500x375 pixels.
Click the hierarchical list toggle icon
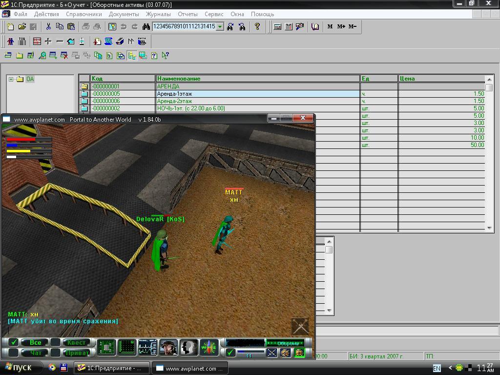coord(132,56)
